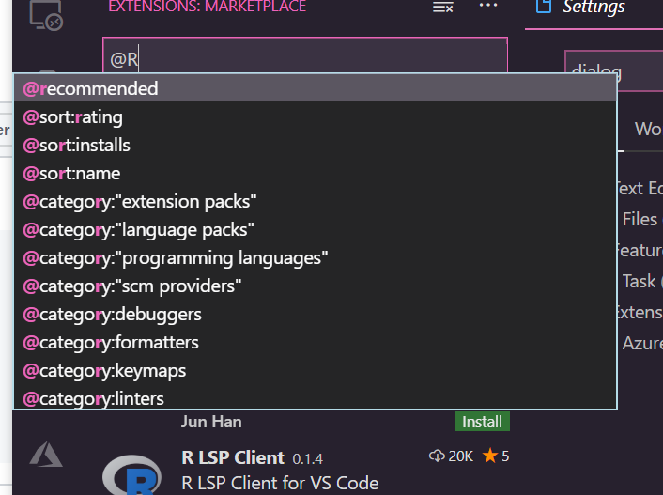Open the Extensions panel more actions menu
The image size is (663, 495).
click(x=488, y=6)
